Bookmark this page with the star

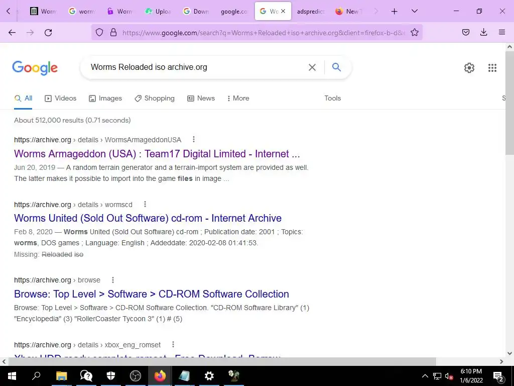click(414, 32)
